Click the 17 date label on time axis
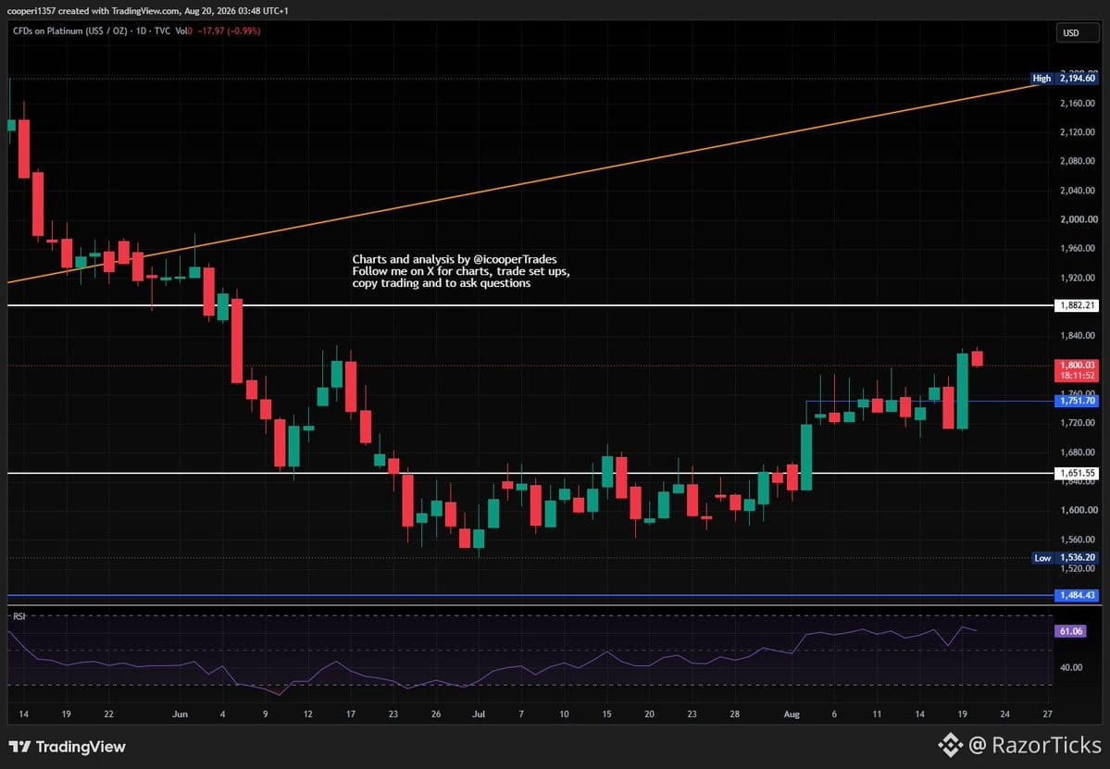The image size is (1110, 769). tap(351, 714)
